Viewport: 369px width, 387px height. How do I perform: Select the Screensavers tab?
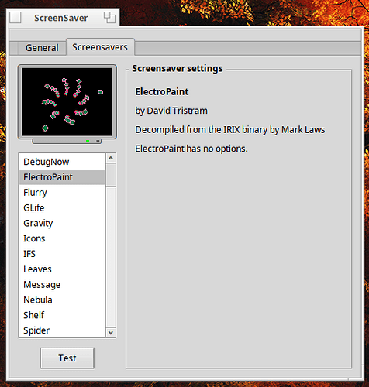click(x=100, y=47)
